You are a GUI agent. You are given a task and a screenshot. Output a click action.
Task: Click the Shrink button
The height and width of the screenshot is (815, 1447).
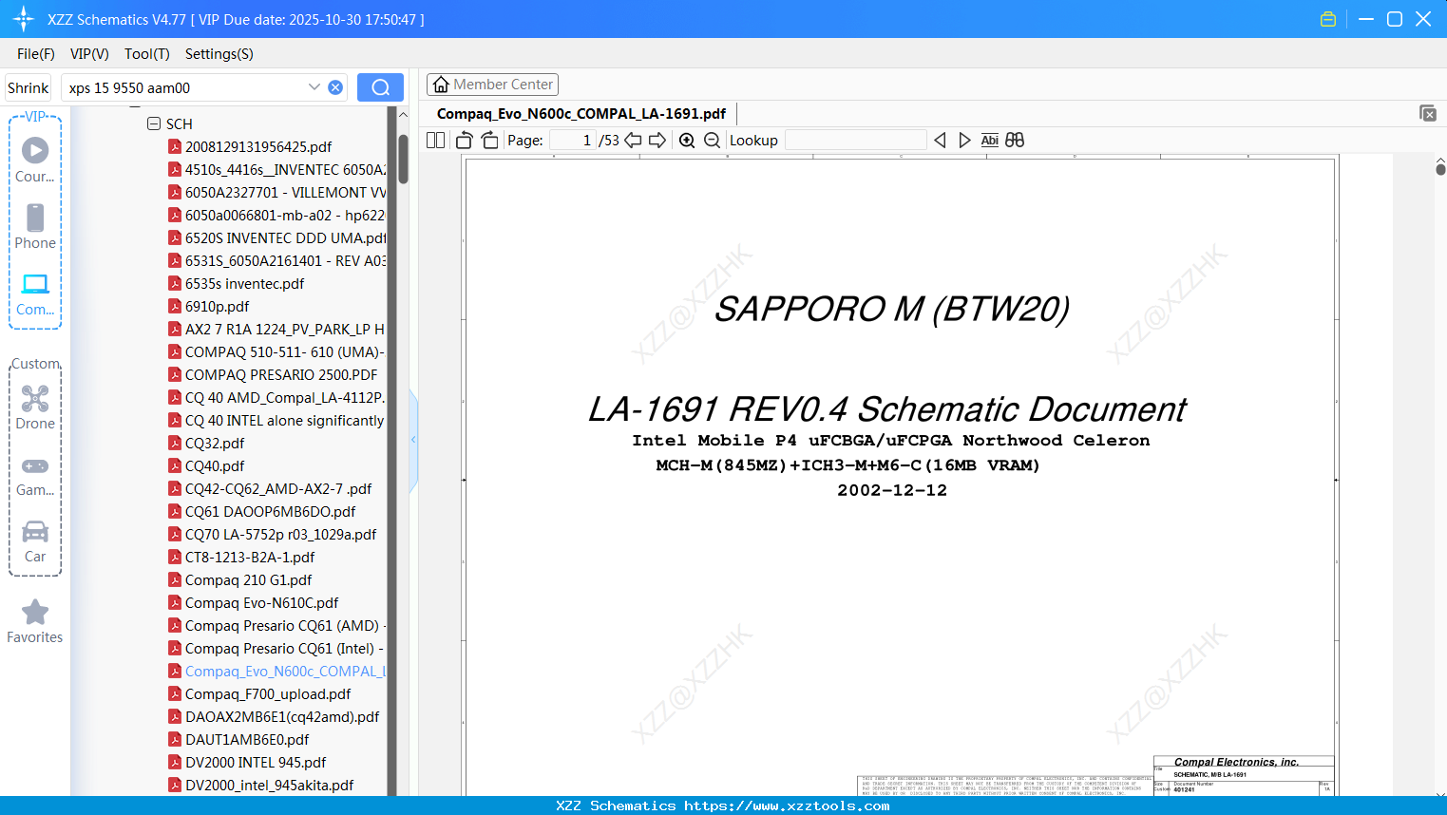[28, 87]
